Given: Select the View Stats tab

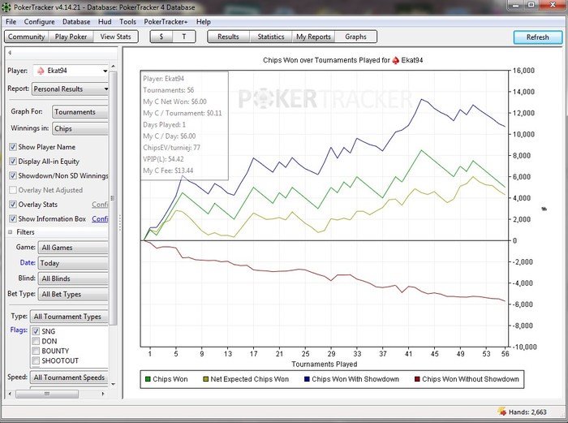Looking at the screenshot, I should (x=115, y=37).
